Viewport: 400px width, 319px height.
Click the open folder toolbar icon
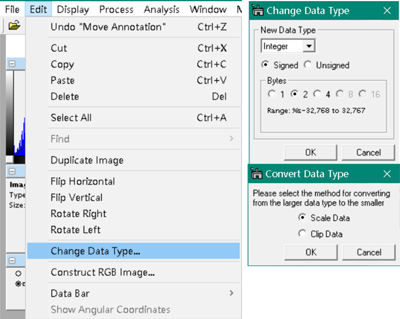coord(14,25)
